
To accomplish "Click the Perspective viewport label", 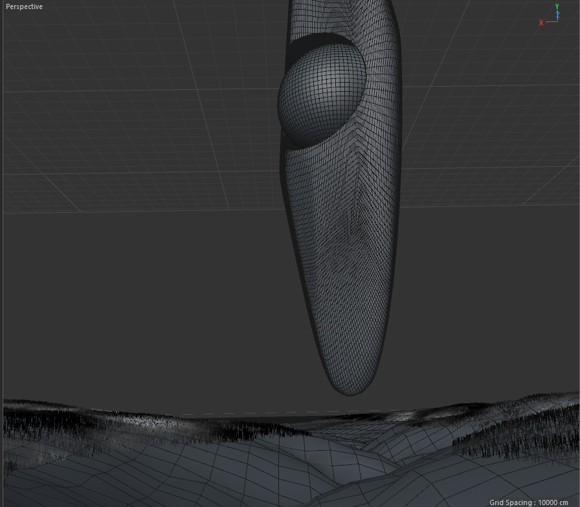I will click(x=24, y=6).
